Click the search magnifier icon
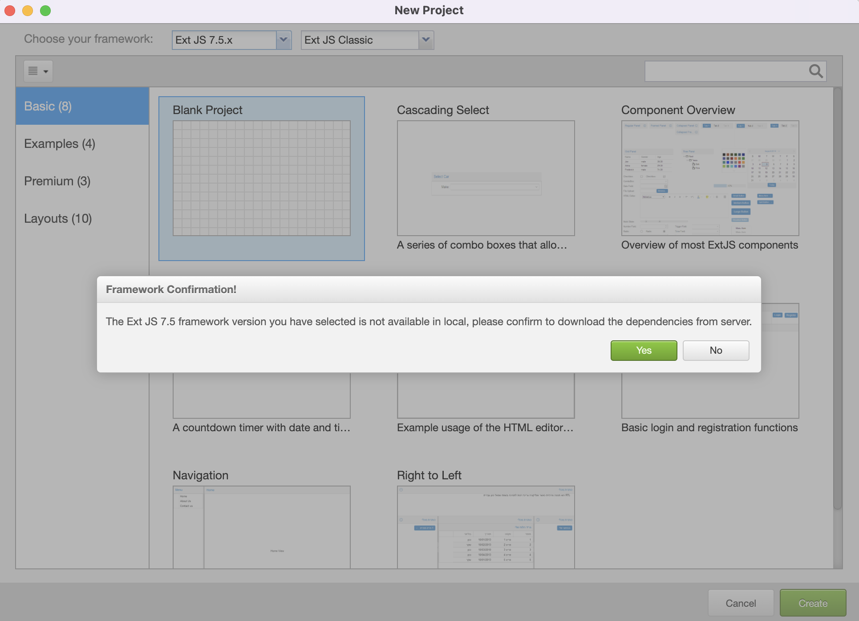Screen dimensions: 859x621 [815, 71]
